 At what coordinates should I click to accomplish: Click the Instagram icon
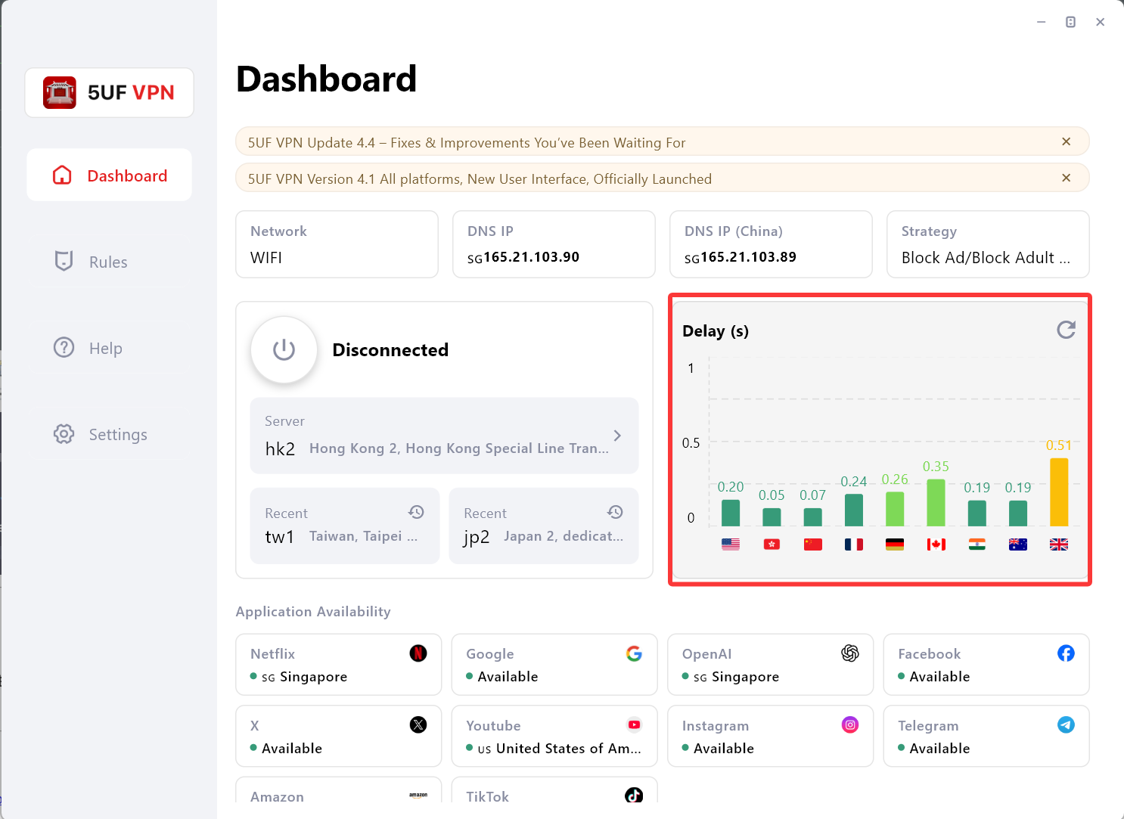pyautogui.click(x=850, y=724)
